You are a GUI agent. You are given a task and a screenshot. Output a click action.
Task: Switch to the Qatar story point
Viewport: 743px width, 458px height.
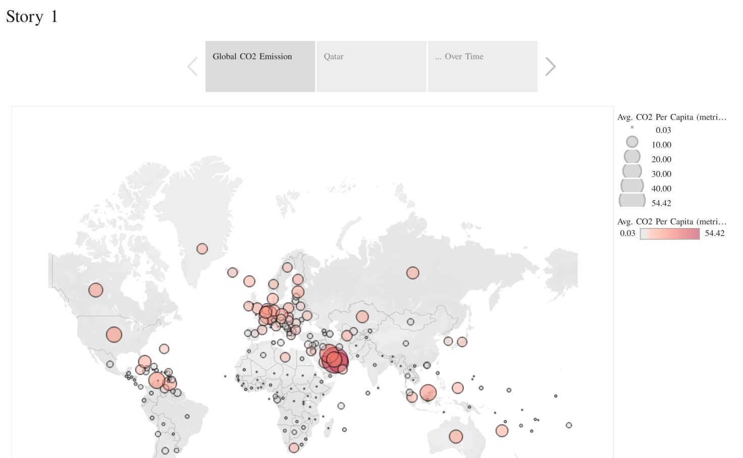tap(371, 67)
